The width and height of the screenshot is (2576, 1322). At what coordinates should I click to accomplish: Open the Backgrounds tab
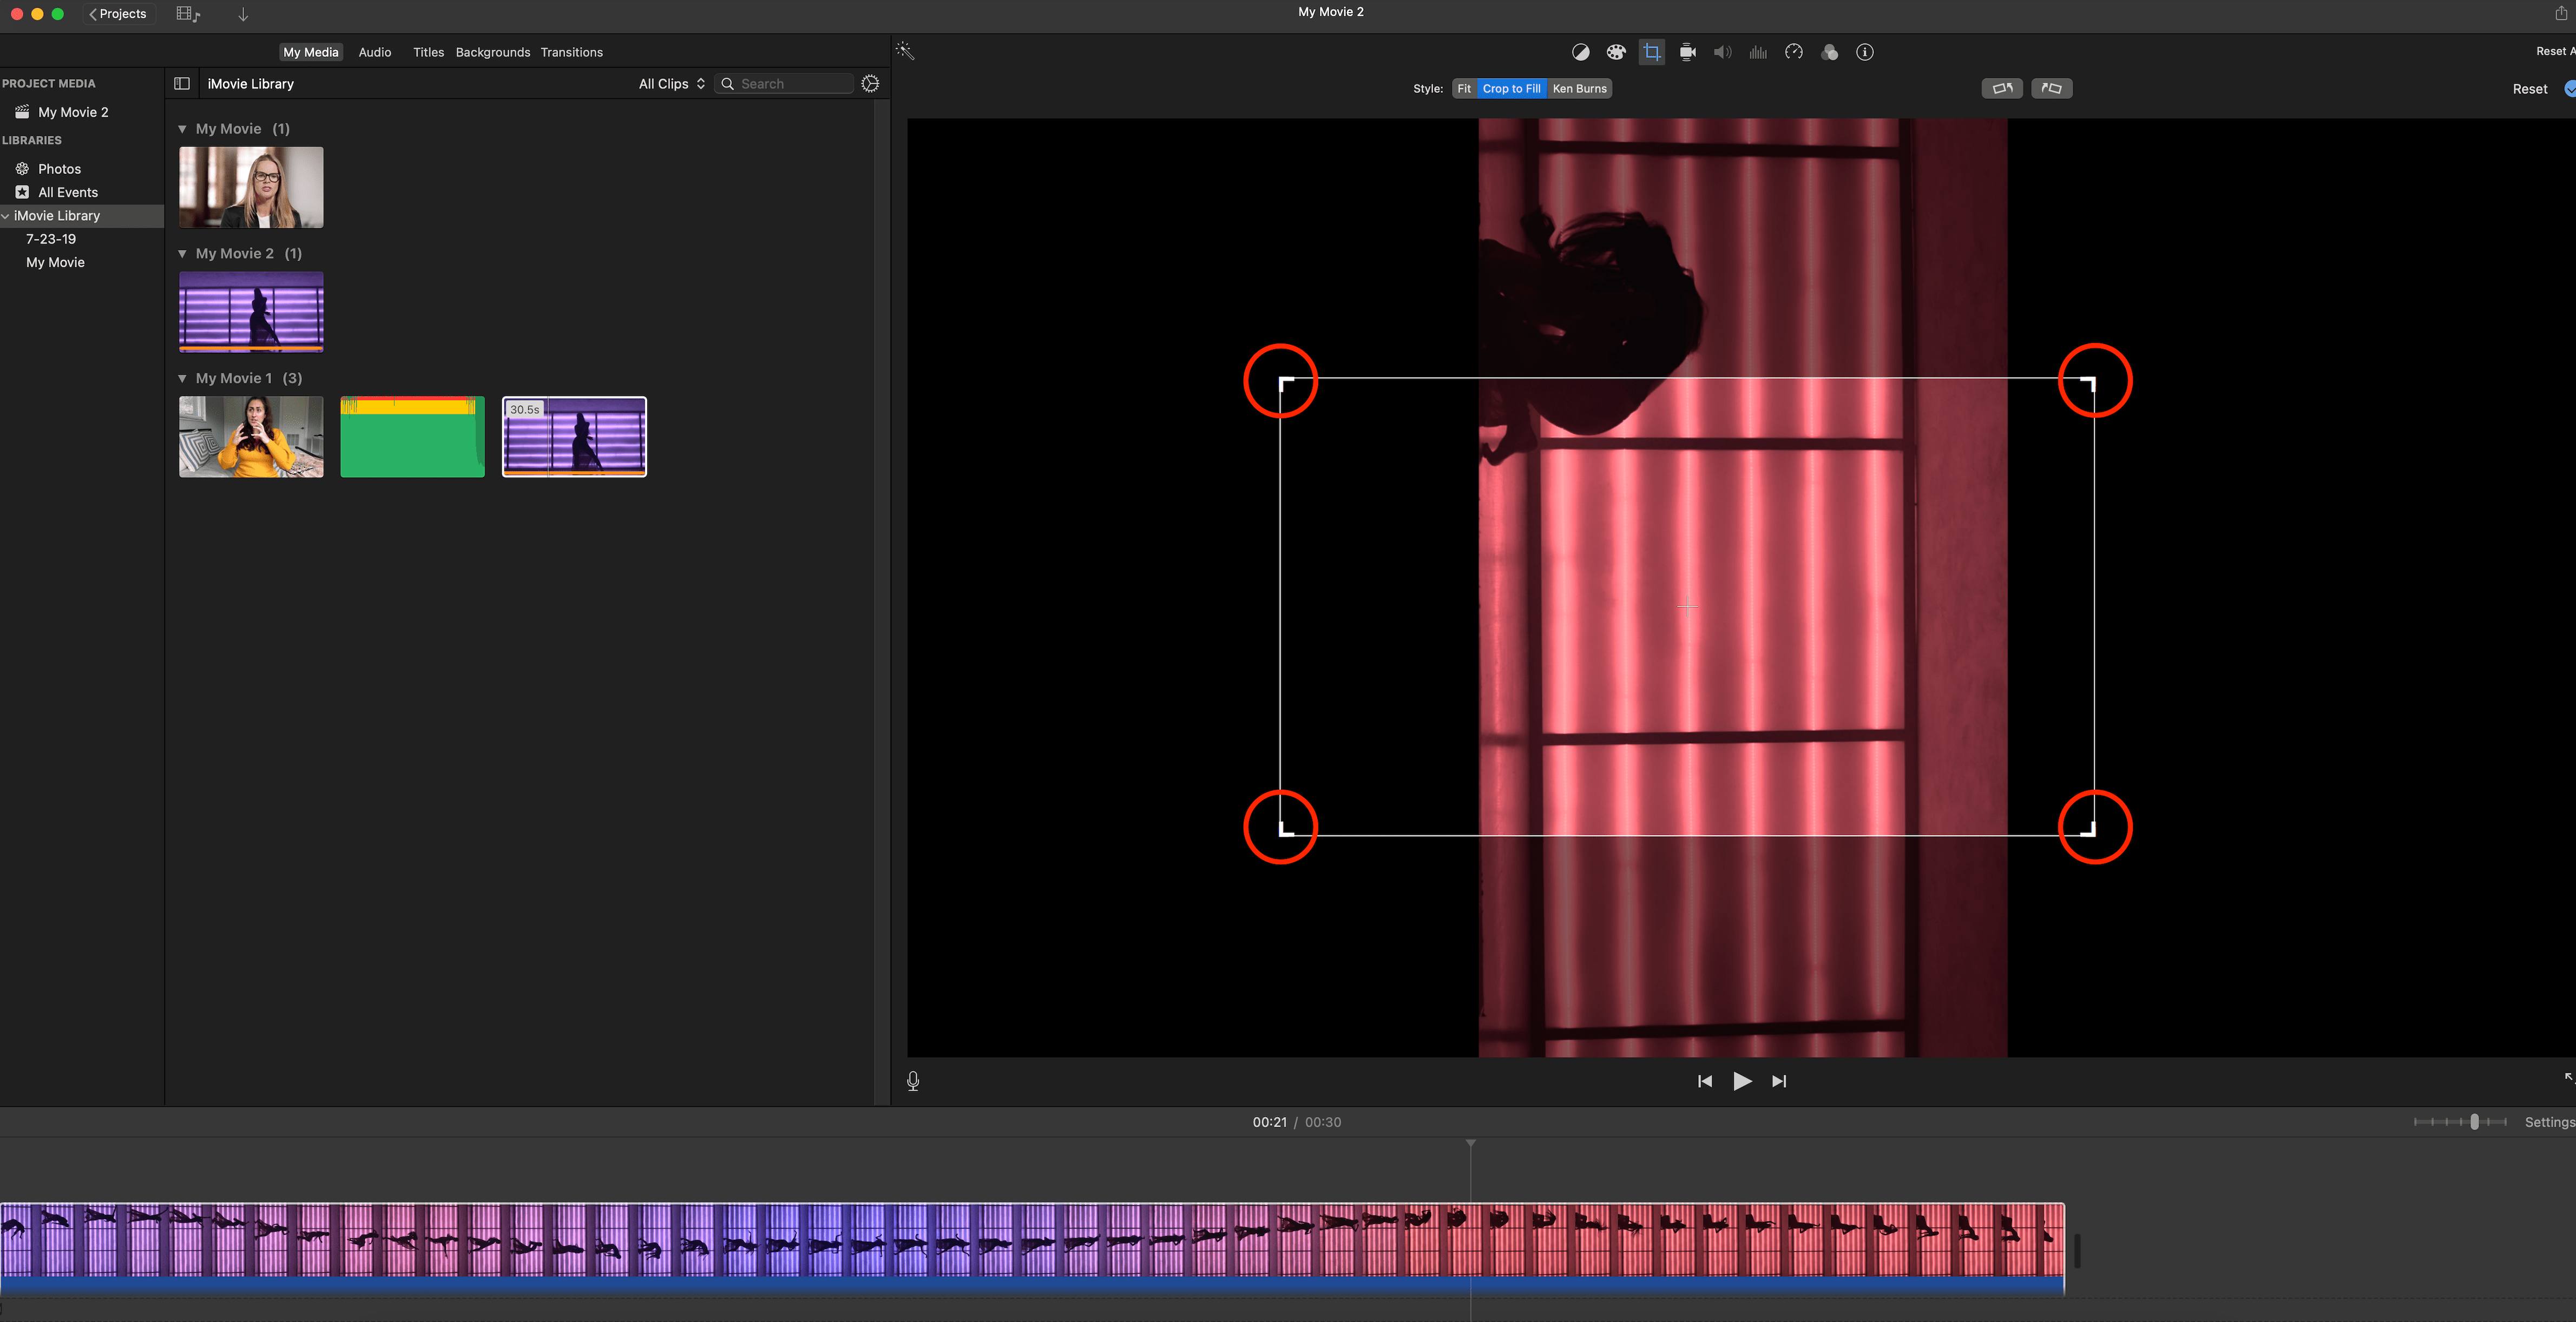pyautogui.click(x=493, y=52)
